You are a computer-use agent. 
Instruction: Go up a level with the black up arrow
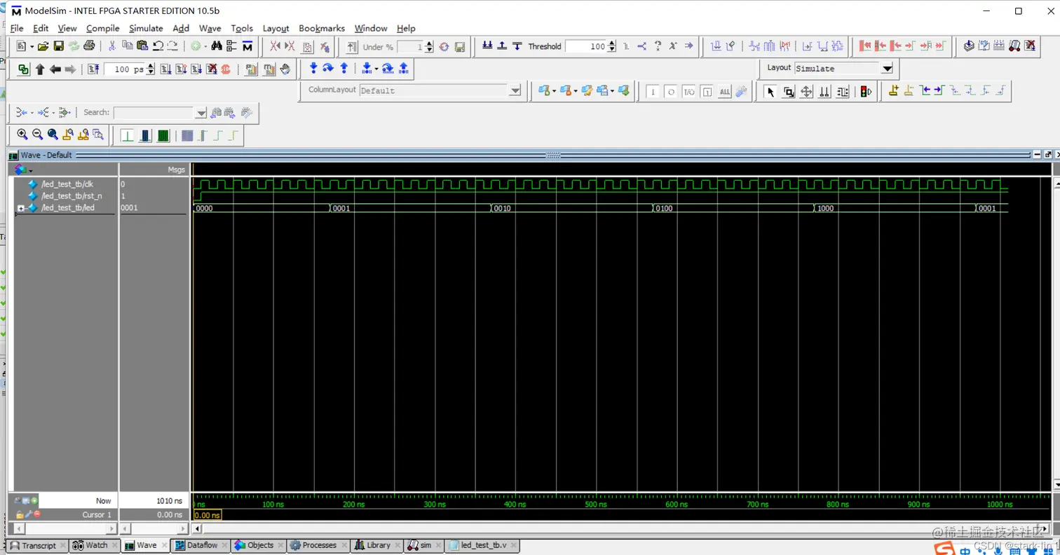[x=40, y=69]
